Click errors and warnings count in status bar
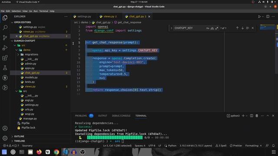Viewport: 278px width, 156px height. [x=10, y=146]
